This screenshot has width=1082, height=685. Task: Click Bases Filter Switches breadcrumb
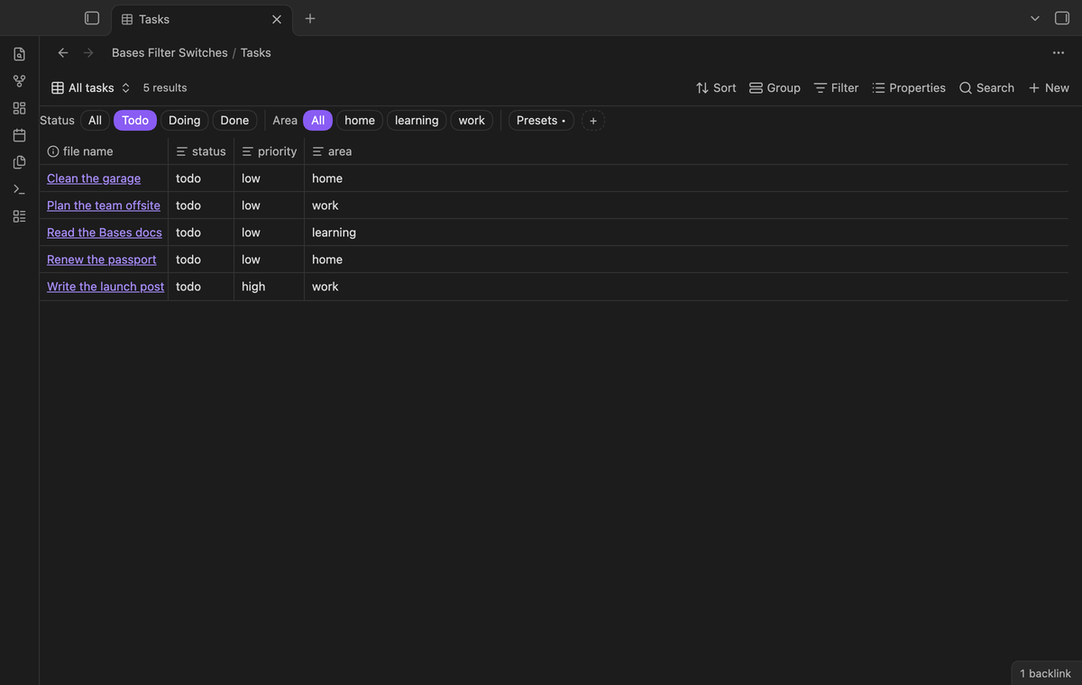click(170, 52)
